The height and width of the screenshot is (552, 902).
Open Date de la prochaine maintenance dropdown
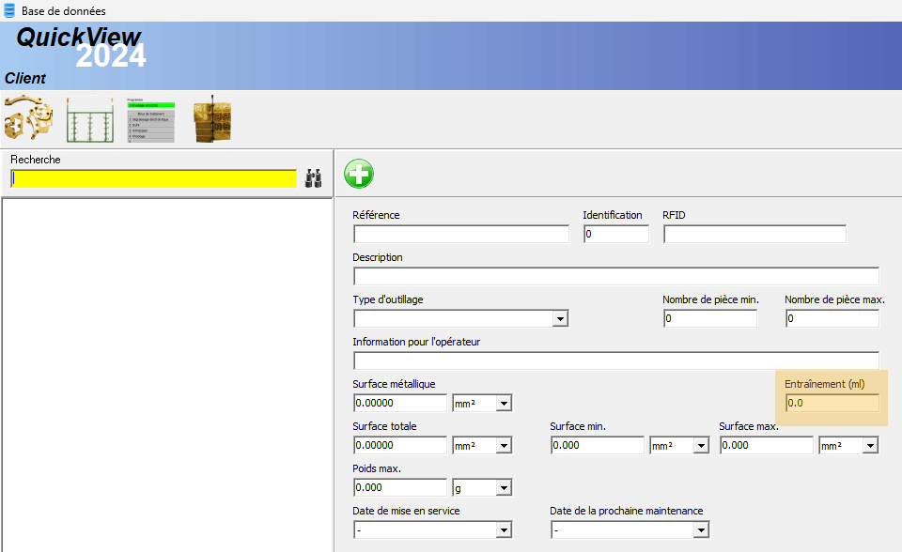(700, 530)
